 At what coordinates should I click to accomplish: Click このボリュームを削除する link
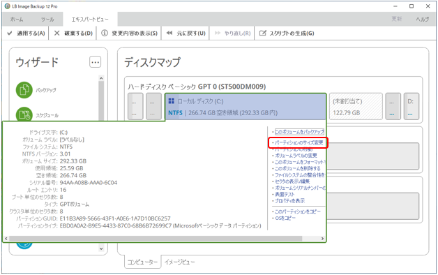click(x=298, y=168)
